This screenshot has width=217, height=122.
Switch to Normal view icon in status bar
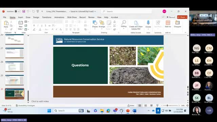[140, 105]
